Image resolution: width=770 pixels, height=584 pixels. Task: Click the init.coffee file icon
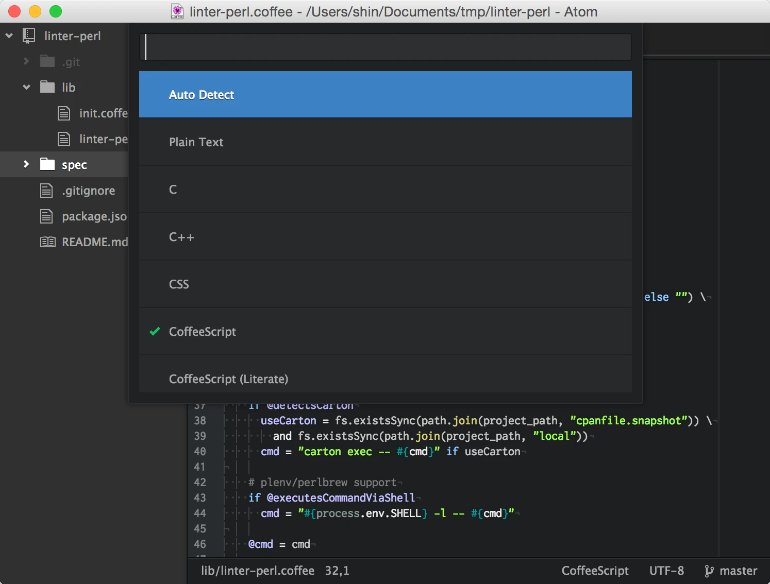coord(64,113)
